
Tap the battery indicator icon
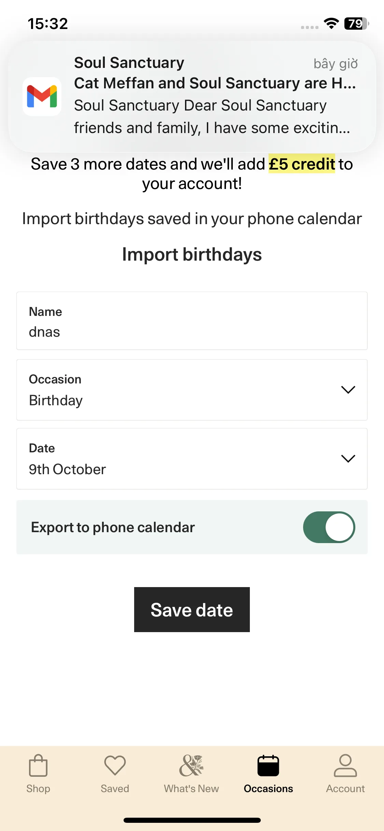point(357,24)
